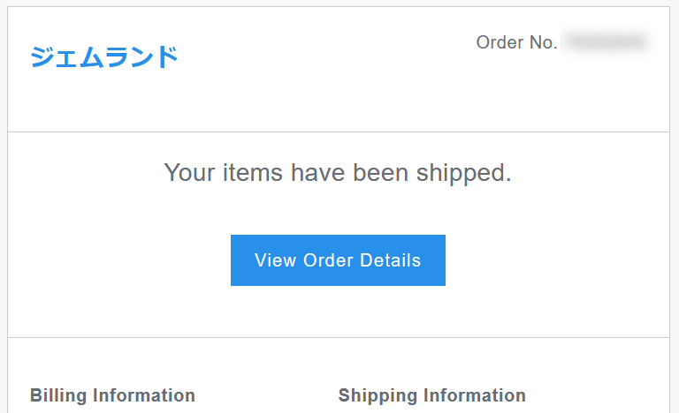
Task: Select the Order No. label
Action: [x=516, y=42]
